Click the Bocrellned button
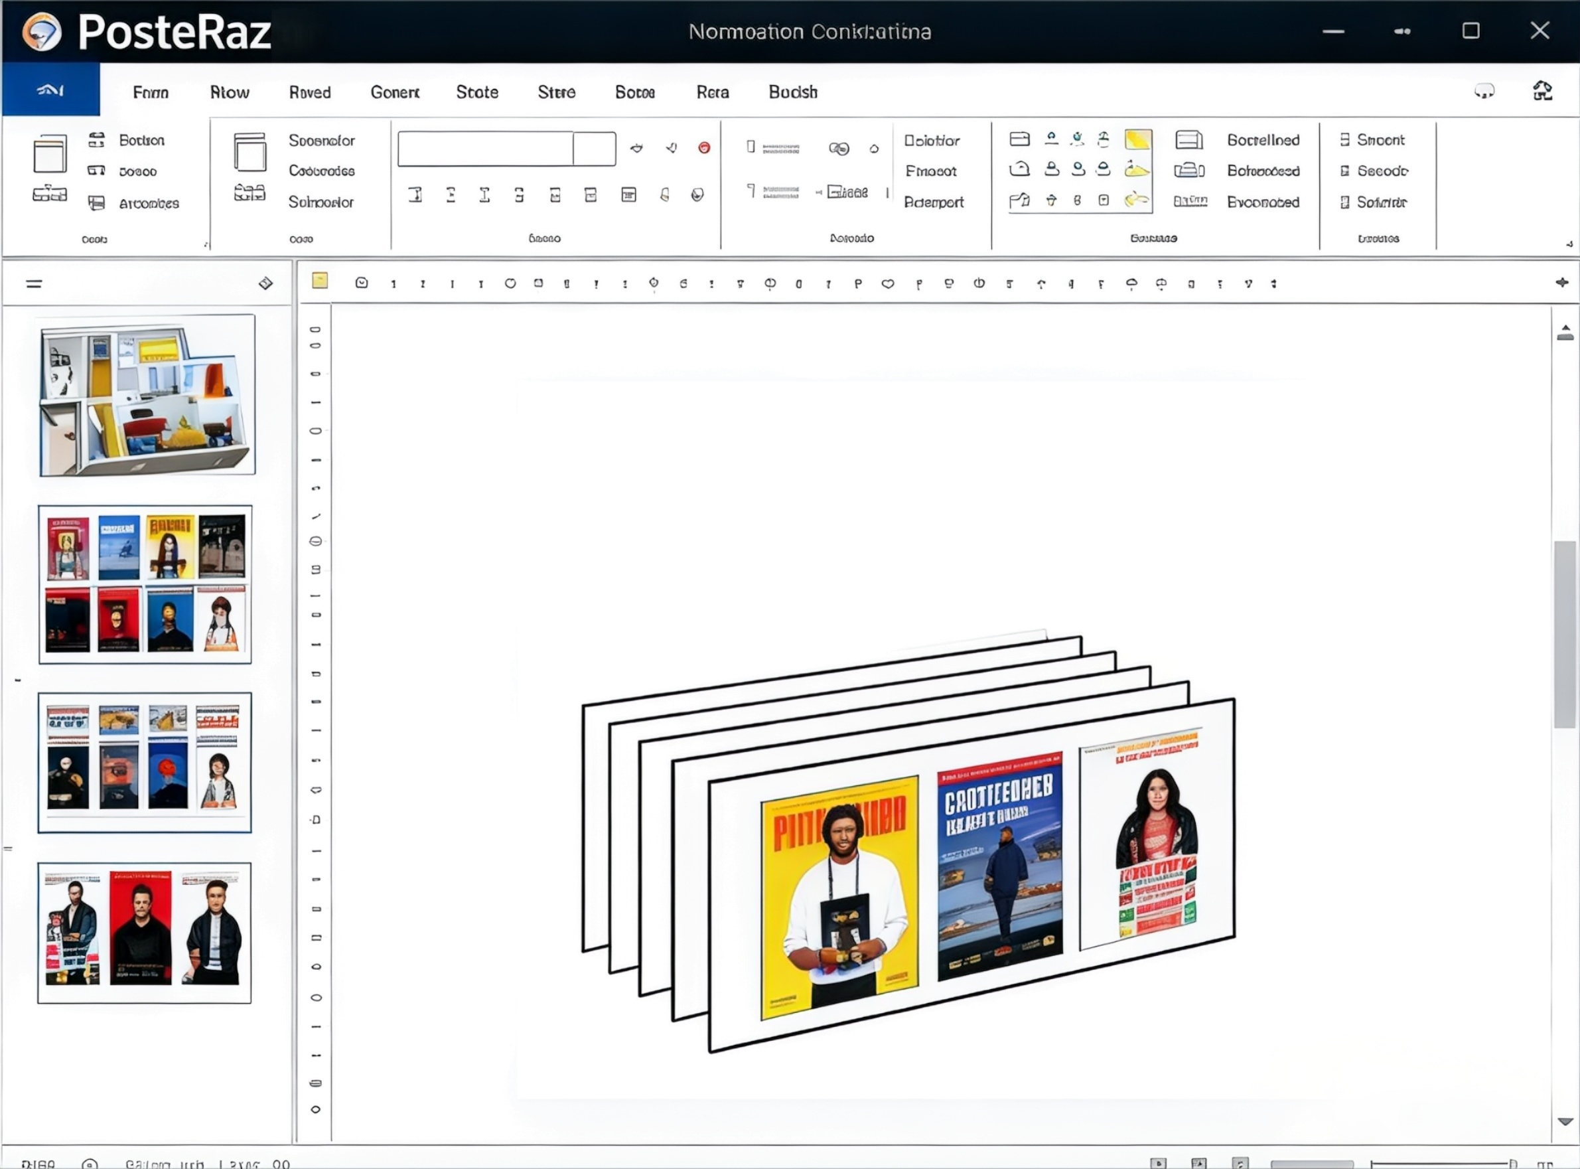 (x=1263, y=140)
